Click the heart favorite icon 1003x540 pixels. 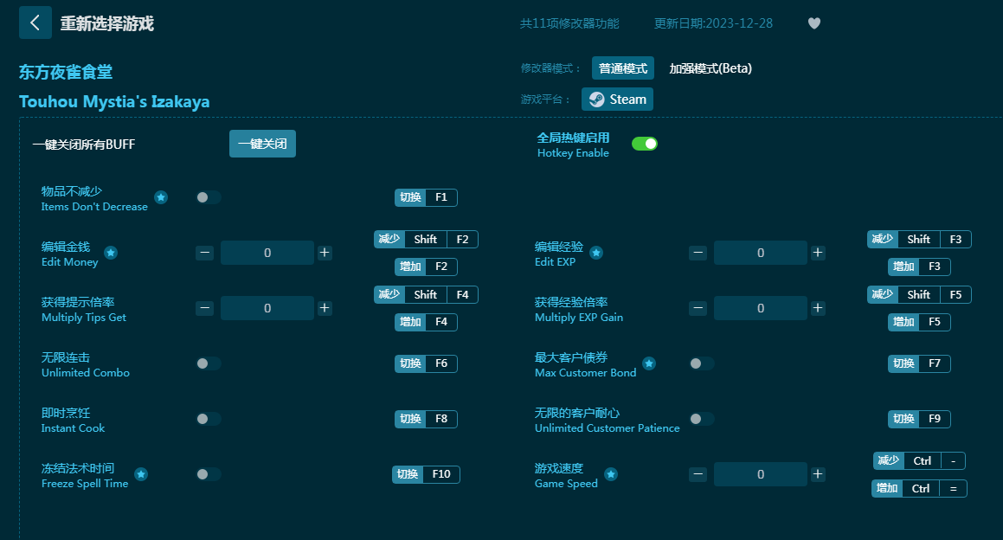tap(813, 23)
